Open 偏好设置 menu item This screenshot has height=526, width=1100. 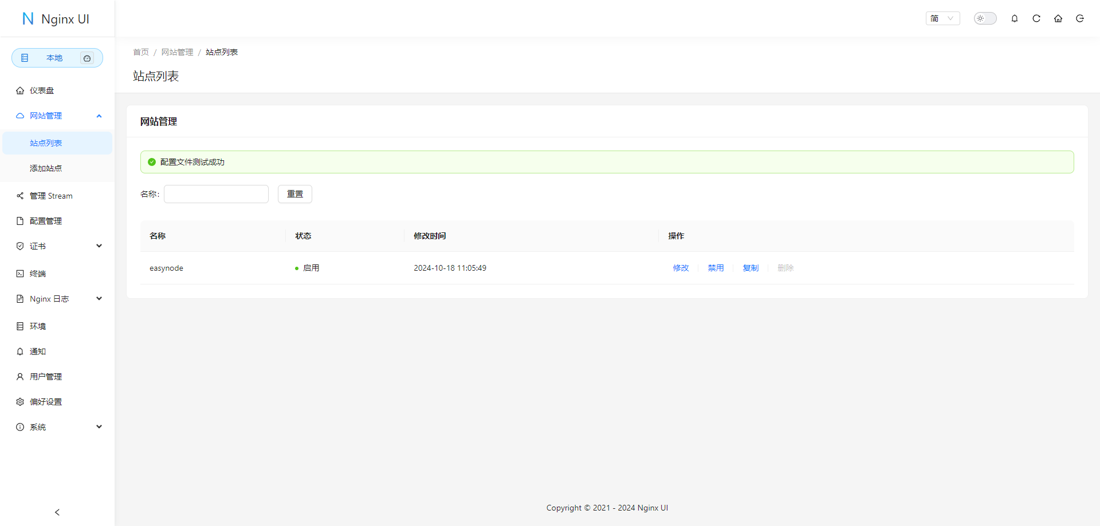click(57, 402)
